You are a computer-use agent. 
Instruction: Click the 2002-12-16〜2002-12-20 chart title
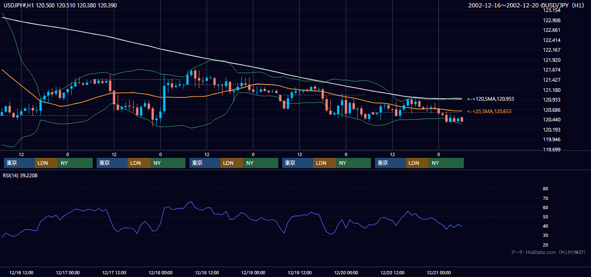[527, 5]
